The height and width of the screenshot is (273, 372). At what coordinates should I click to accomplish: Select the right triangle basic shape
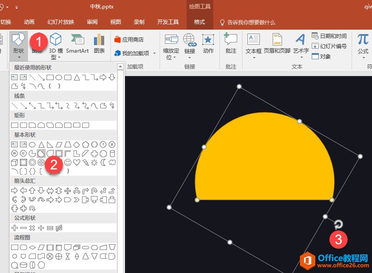tap(50, 144)
